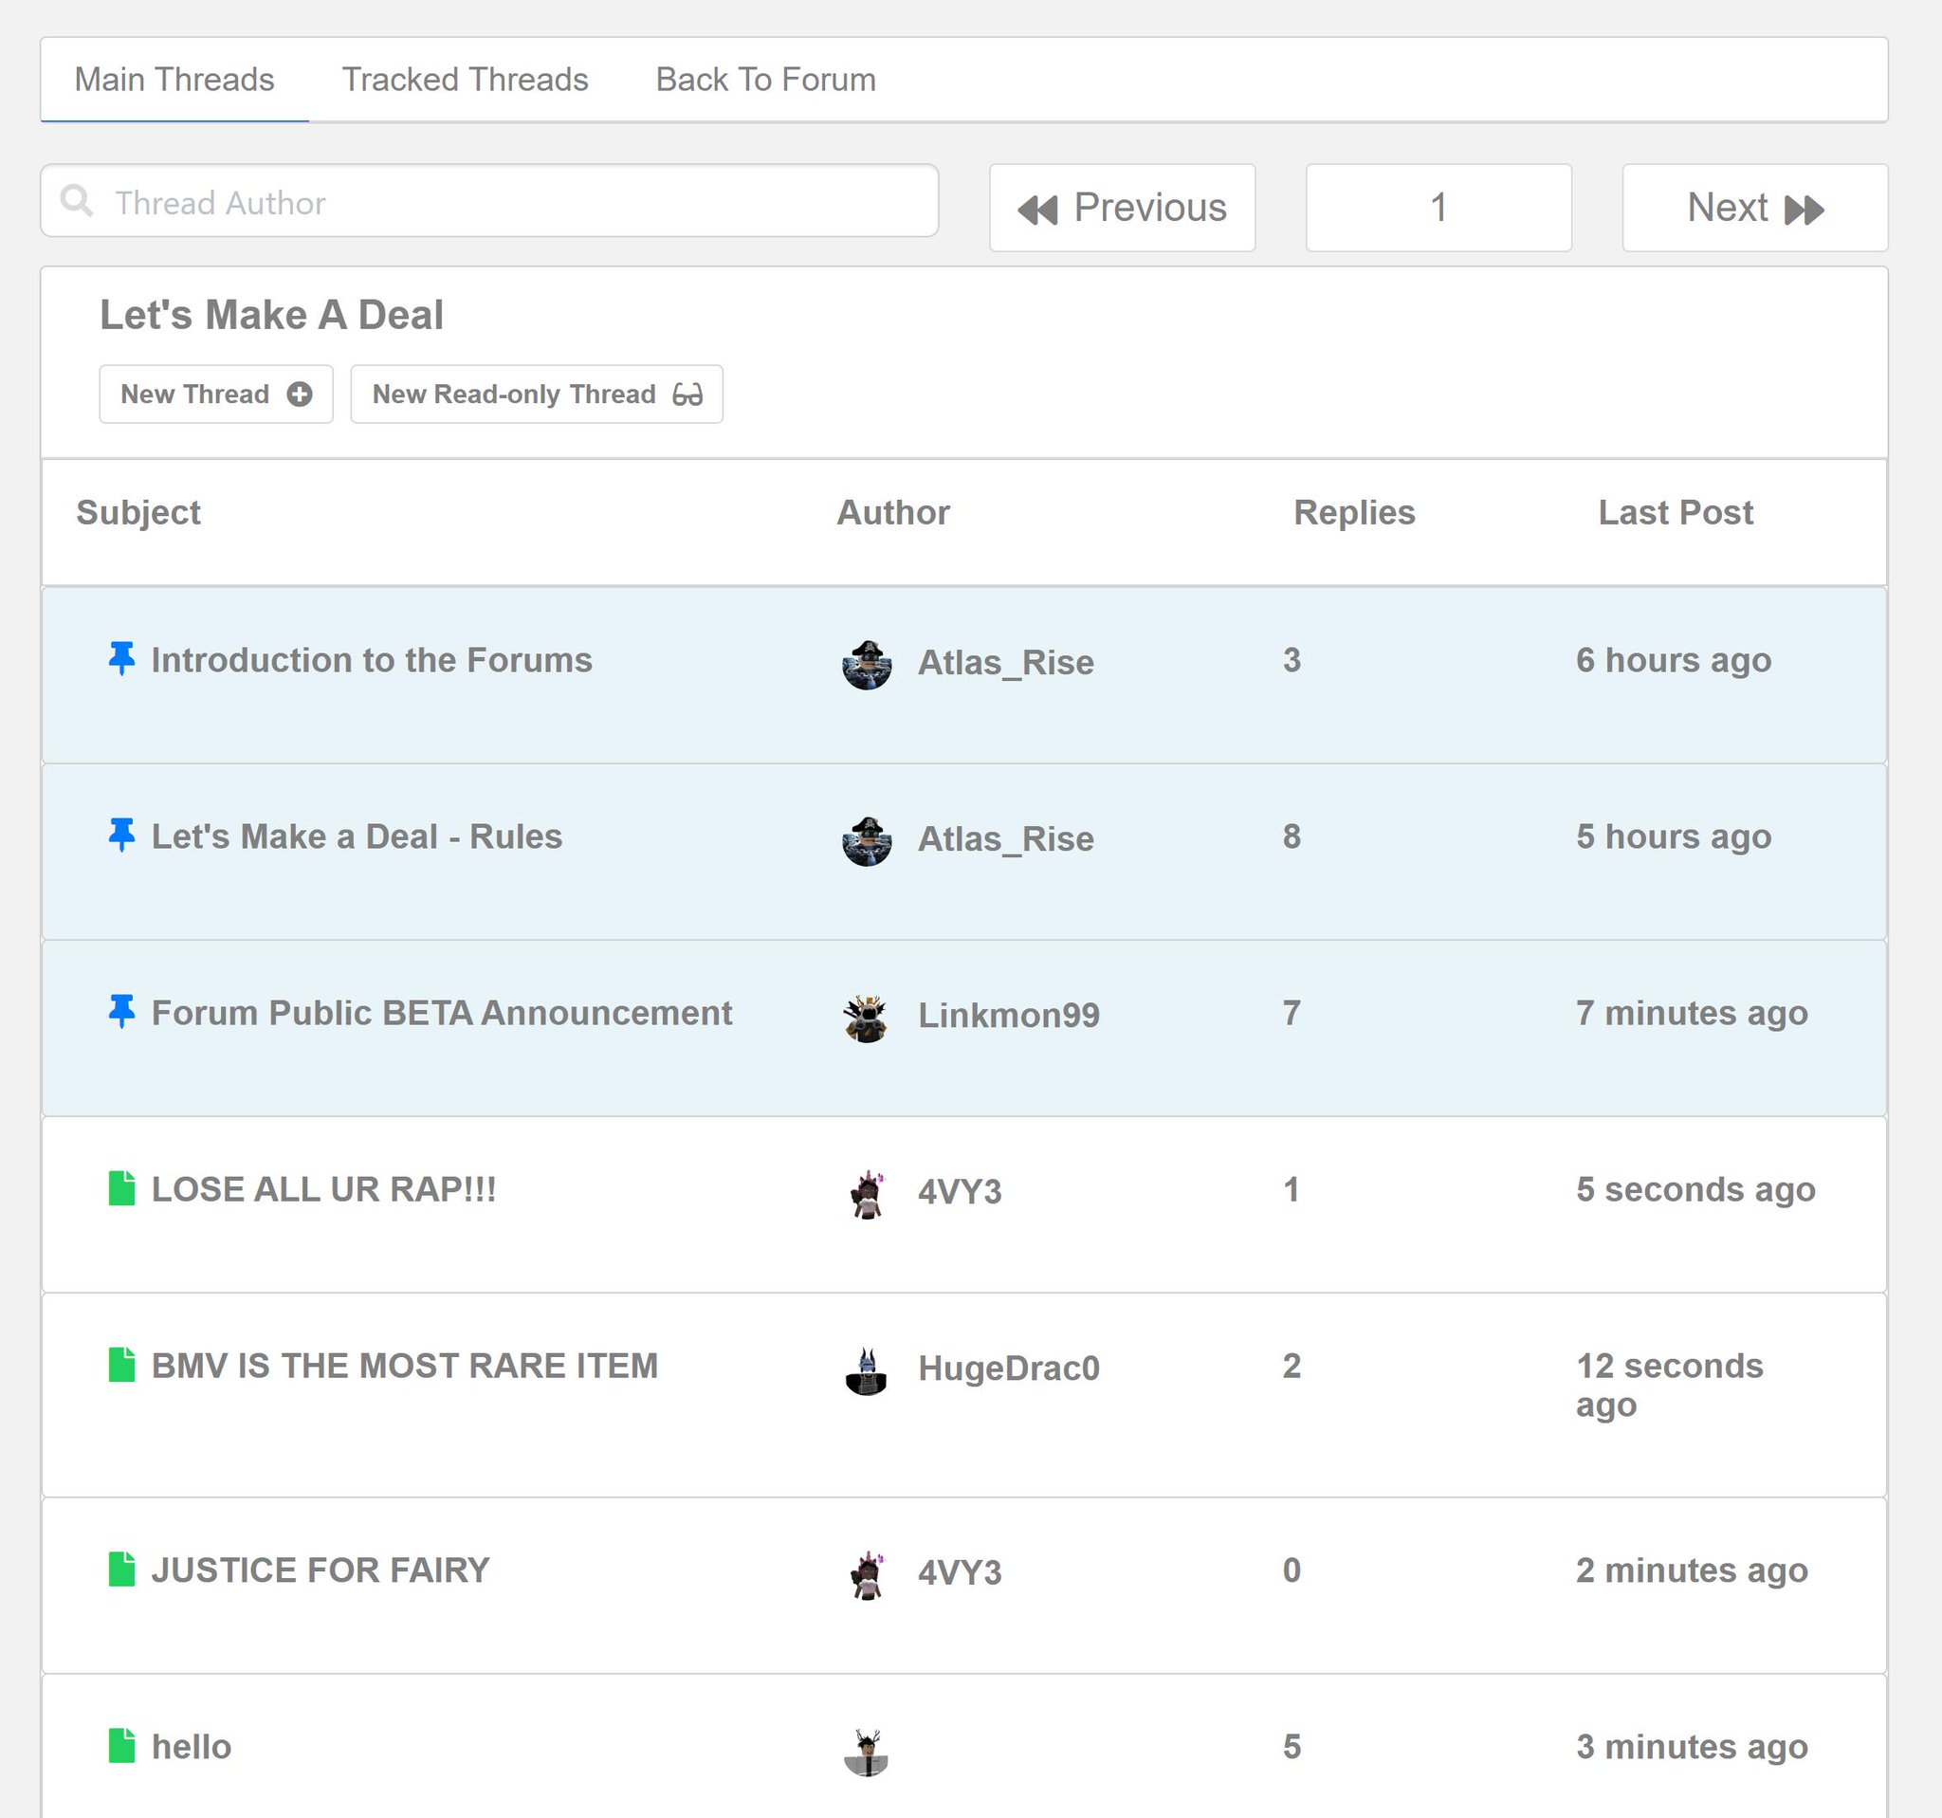Click the page number 1 box
Image resolution: width=1942 pixels, height=1818 pixels.
pos(1438,208)
